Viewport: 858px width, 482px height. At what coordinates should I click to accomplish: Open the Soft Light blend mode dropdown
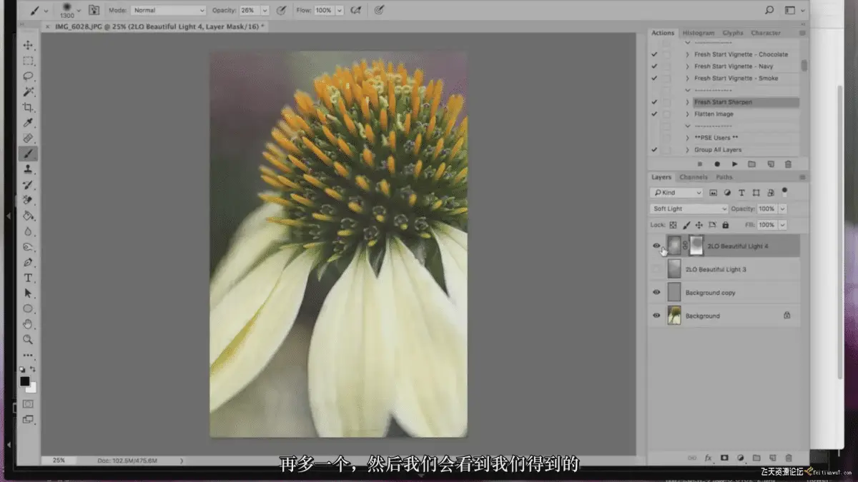click(x=689, y=209)
